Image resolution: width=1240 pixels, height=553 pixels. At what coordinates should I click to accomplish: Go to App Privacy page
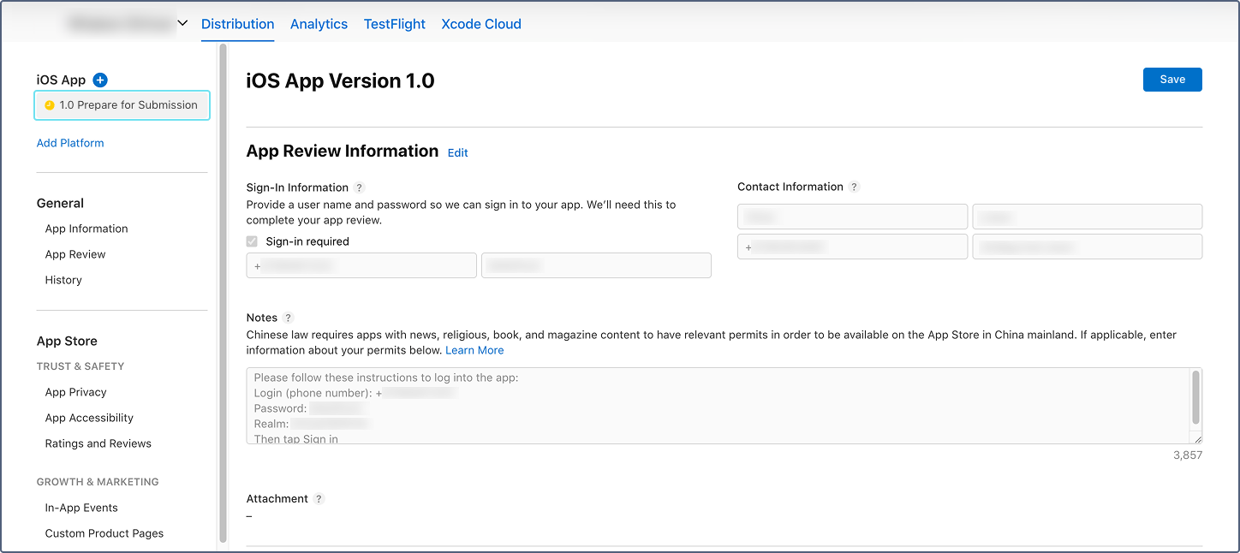(76, 392)
